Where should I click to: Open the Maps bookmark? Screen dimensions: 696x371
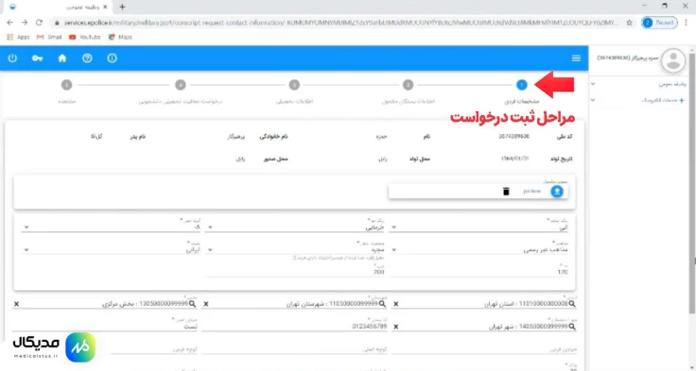click(120, 37)
